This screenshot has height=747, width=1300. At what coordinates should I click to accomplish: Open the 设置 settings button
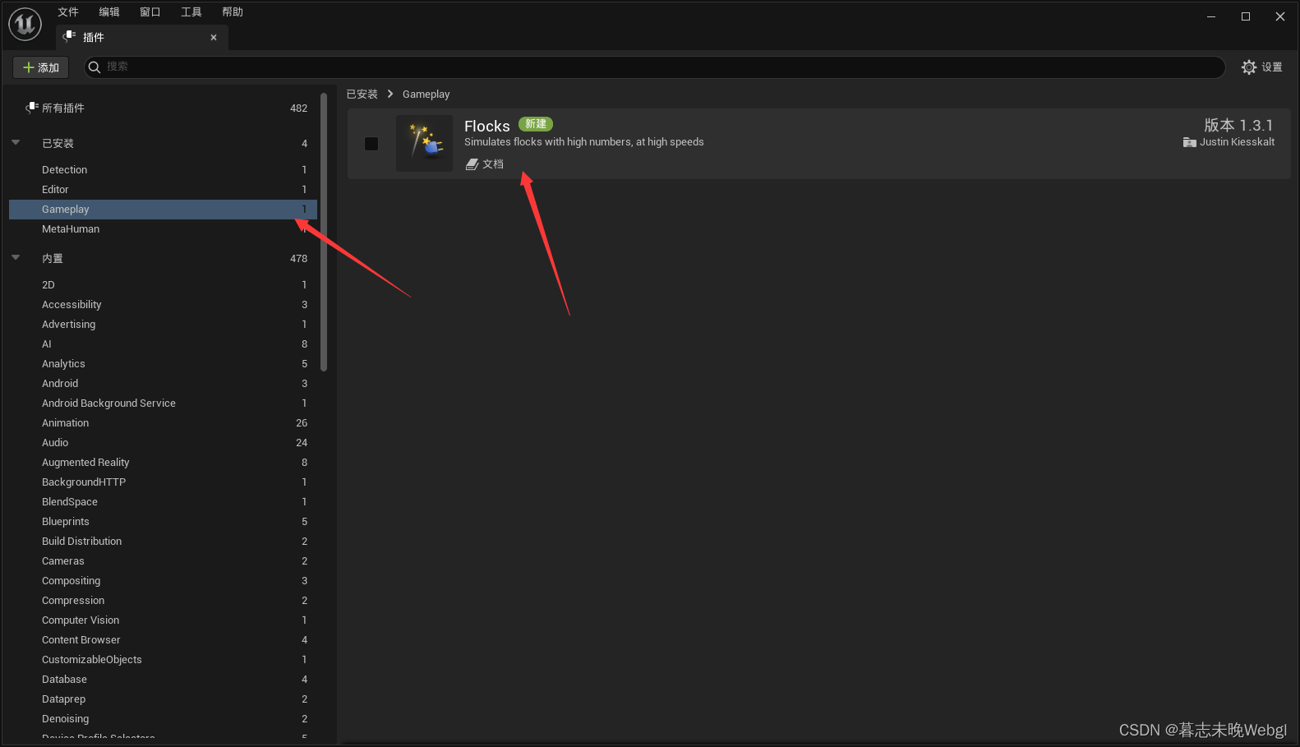coord(1262,67)
